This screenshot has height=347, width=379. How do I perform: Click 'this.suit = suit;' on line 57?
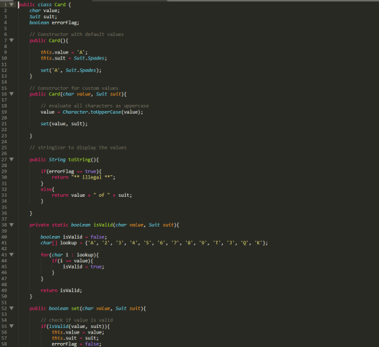pyautogui.click(x=75, y=338)
